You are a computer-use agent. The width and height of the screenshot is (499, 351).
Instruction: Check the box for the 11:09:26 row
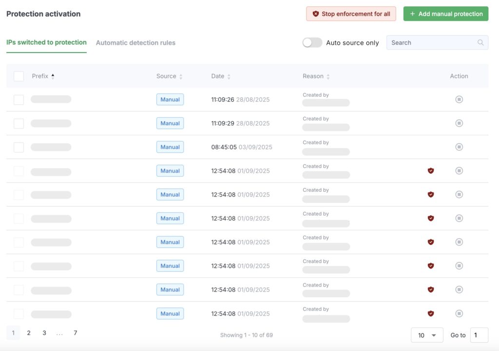[x=19, y=99]
